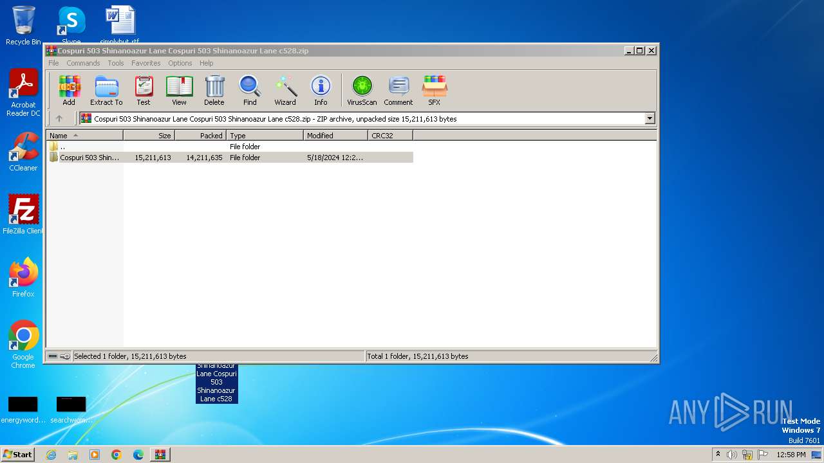Open the Recycle Bin desktop icon
824x463 pixels.
[23, 26]
